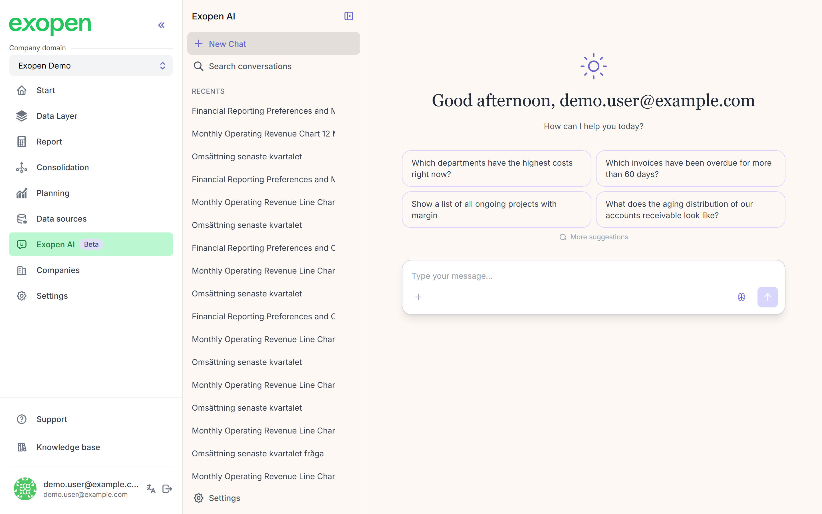Open Settings in the main navigation sidebar
Image resolution: width=822 pixels, height=514 pixels.
(91, 296)
